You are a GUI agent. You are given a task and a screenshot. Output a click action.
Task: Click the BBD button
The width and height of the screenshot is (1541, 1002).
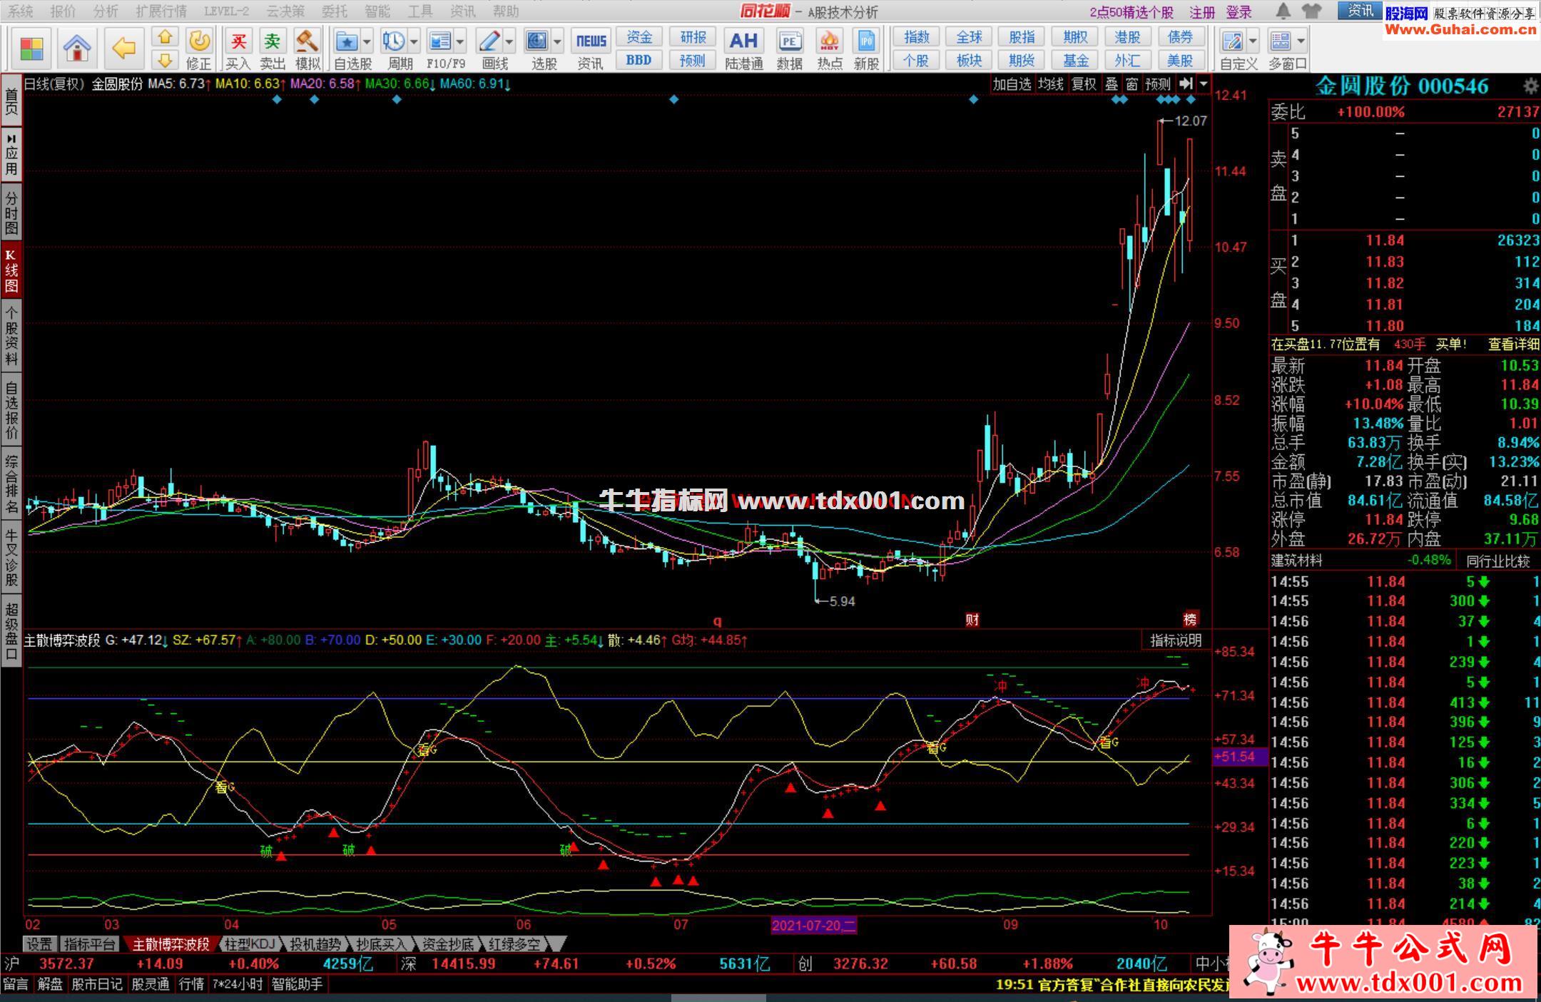click(639, 60)
